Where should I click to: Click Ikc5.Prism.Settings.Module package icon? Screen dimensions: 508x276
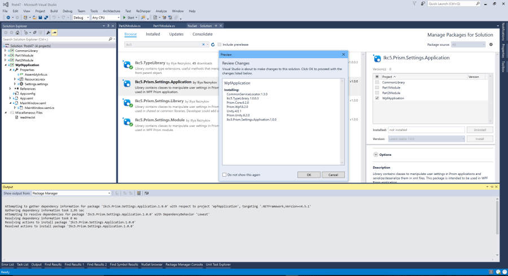click(x=128, y=122)
